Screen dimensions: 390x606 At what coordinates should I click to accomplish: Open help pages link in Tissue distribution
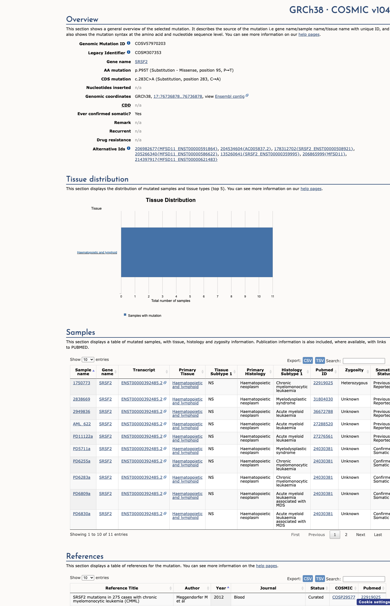pyautogui.click(x=311, y=189)
